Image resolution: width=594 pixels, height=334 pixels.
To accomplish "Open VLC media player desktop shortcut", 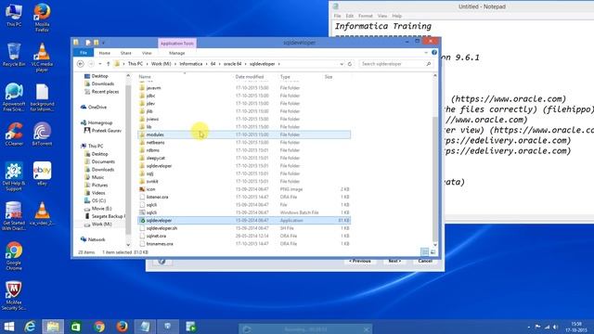I will [42, 58].
